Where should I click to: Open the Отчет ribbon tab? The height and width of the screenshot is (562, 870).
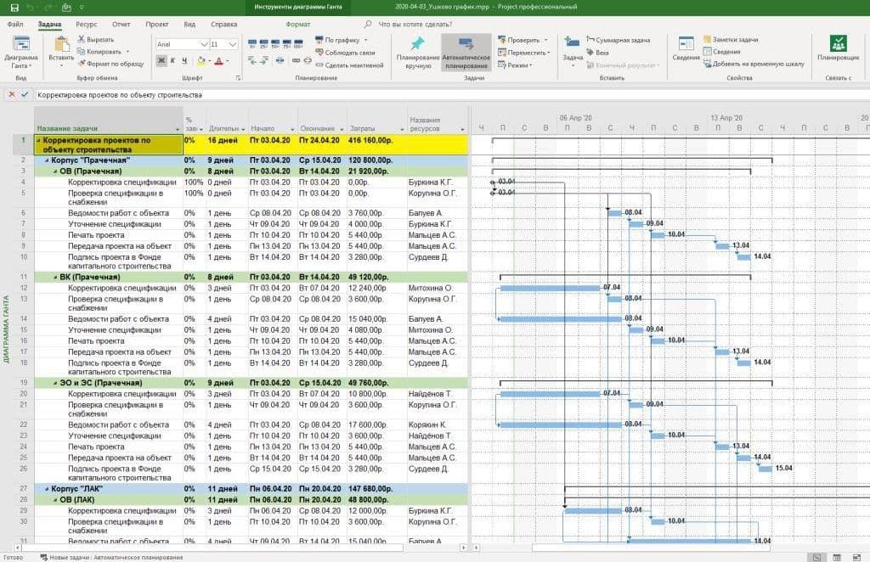coord(121,25)
